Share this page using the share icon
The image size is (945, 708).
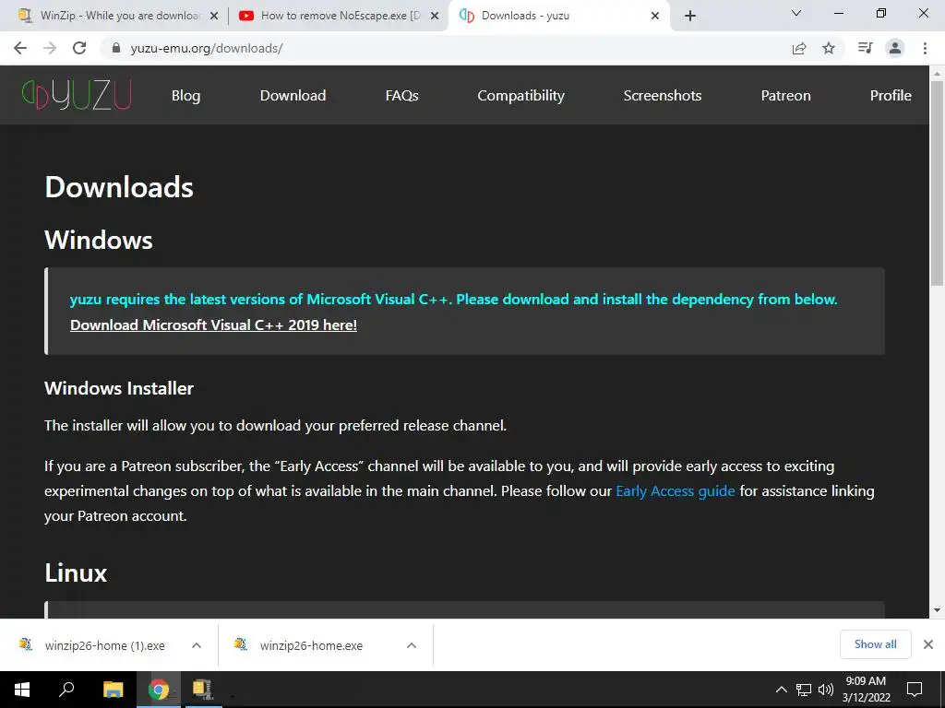799,48
